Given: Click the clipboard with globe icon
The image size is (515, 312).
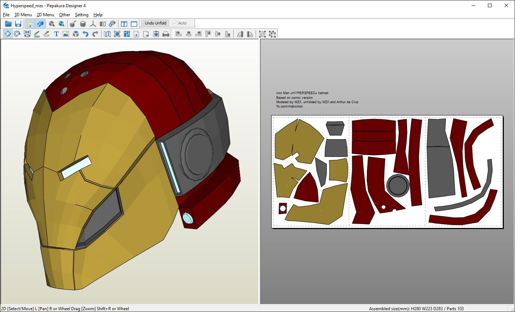Looking at the screenshot, I should [x=156, y=34].
